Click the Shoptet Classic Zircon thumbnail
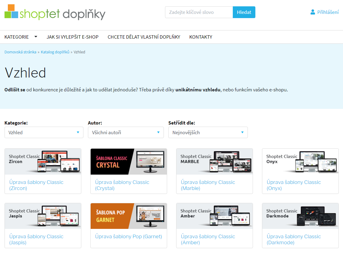Image resolution: width=343 pixels, height=253 pixels. coord(43,162)
